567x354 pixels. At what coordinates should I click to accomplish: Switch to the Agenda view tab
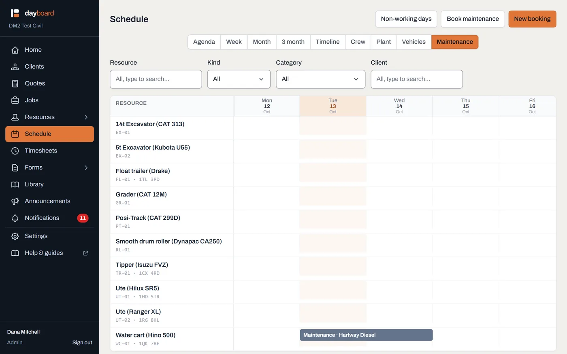(204, 42)
